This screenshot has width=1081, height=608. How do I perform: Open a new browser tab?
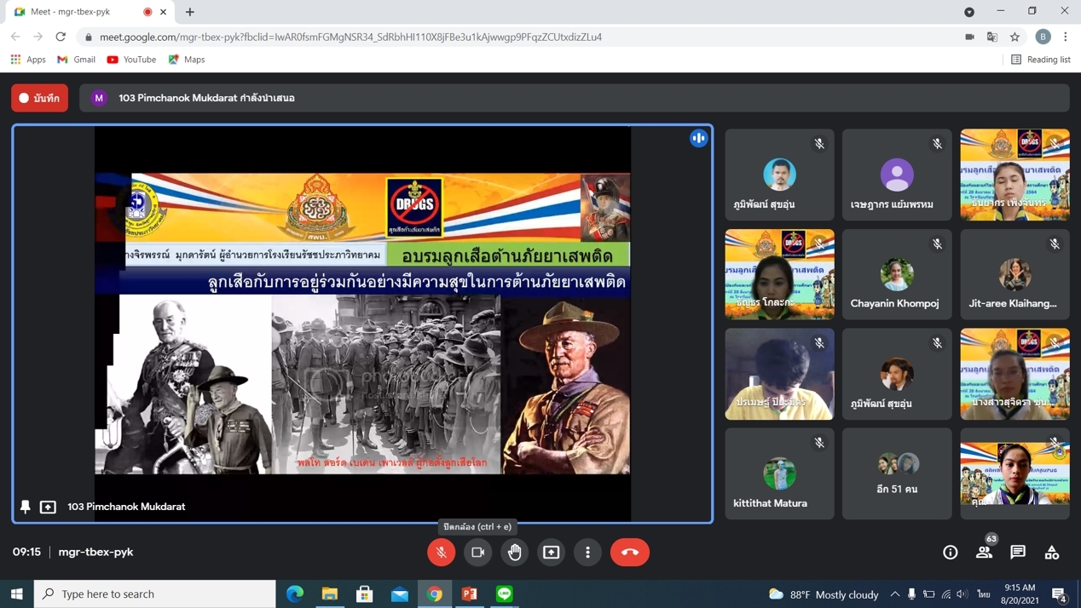coord(190,12)
